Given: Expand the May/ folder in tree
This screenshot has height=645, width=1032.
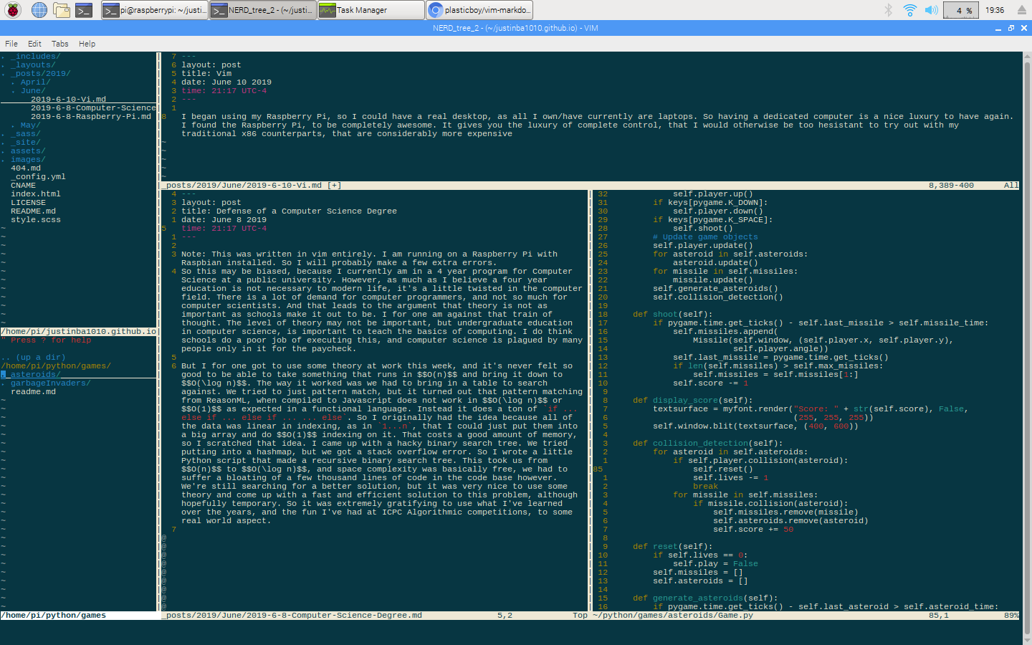Looking at the screenshot, I should coord(30,125).
